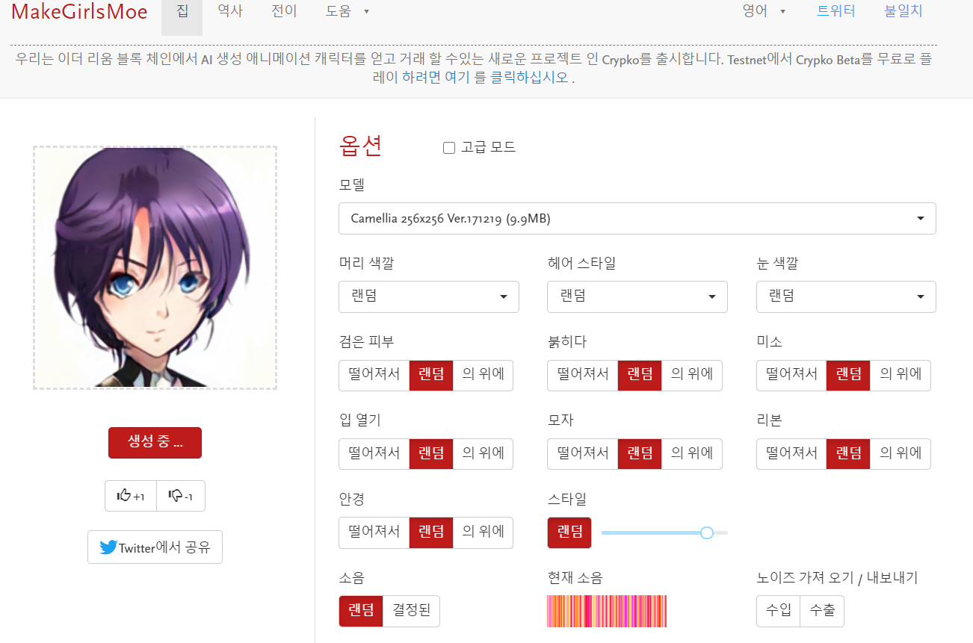973x643 pixels.
Task: Set 검은 피부 to 떨어져서
Action: [x=374, y=375]
